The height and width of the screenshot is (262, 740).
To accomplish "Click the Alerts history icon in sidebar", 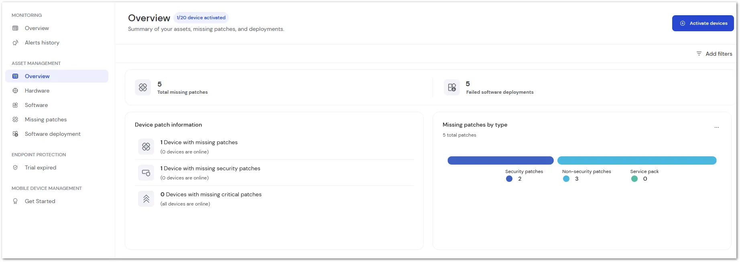I will tap(15, 42).
